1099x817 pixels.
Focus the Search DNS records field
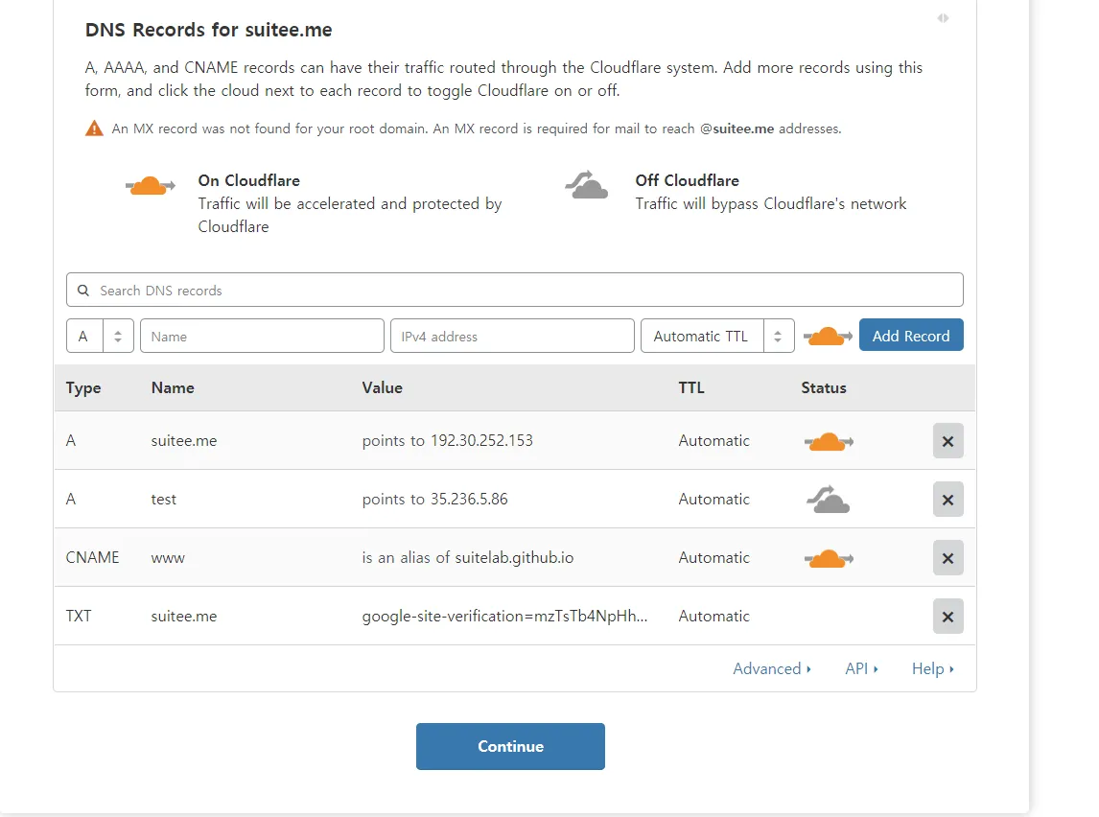coord(514,291)
